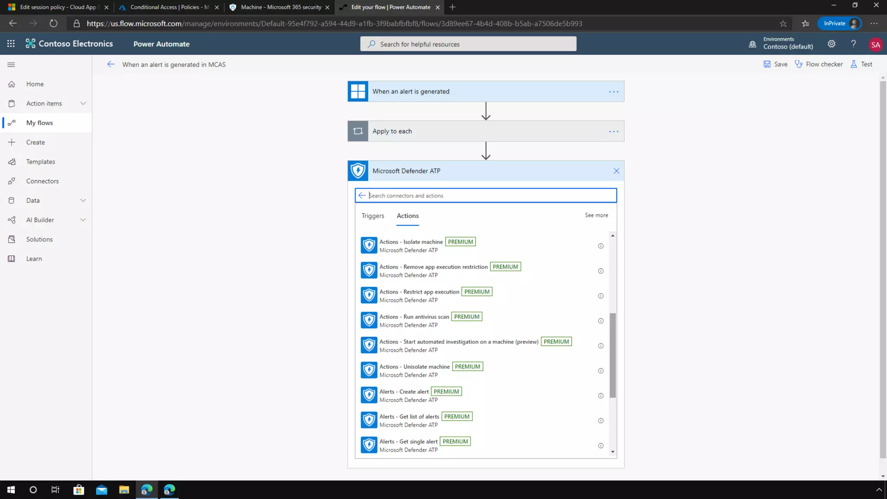887x499 pixels.
Task: Switch to the Conditional Access Policies browser tab
Action: point(170,7)
